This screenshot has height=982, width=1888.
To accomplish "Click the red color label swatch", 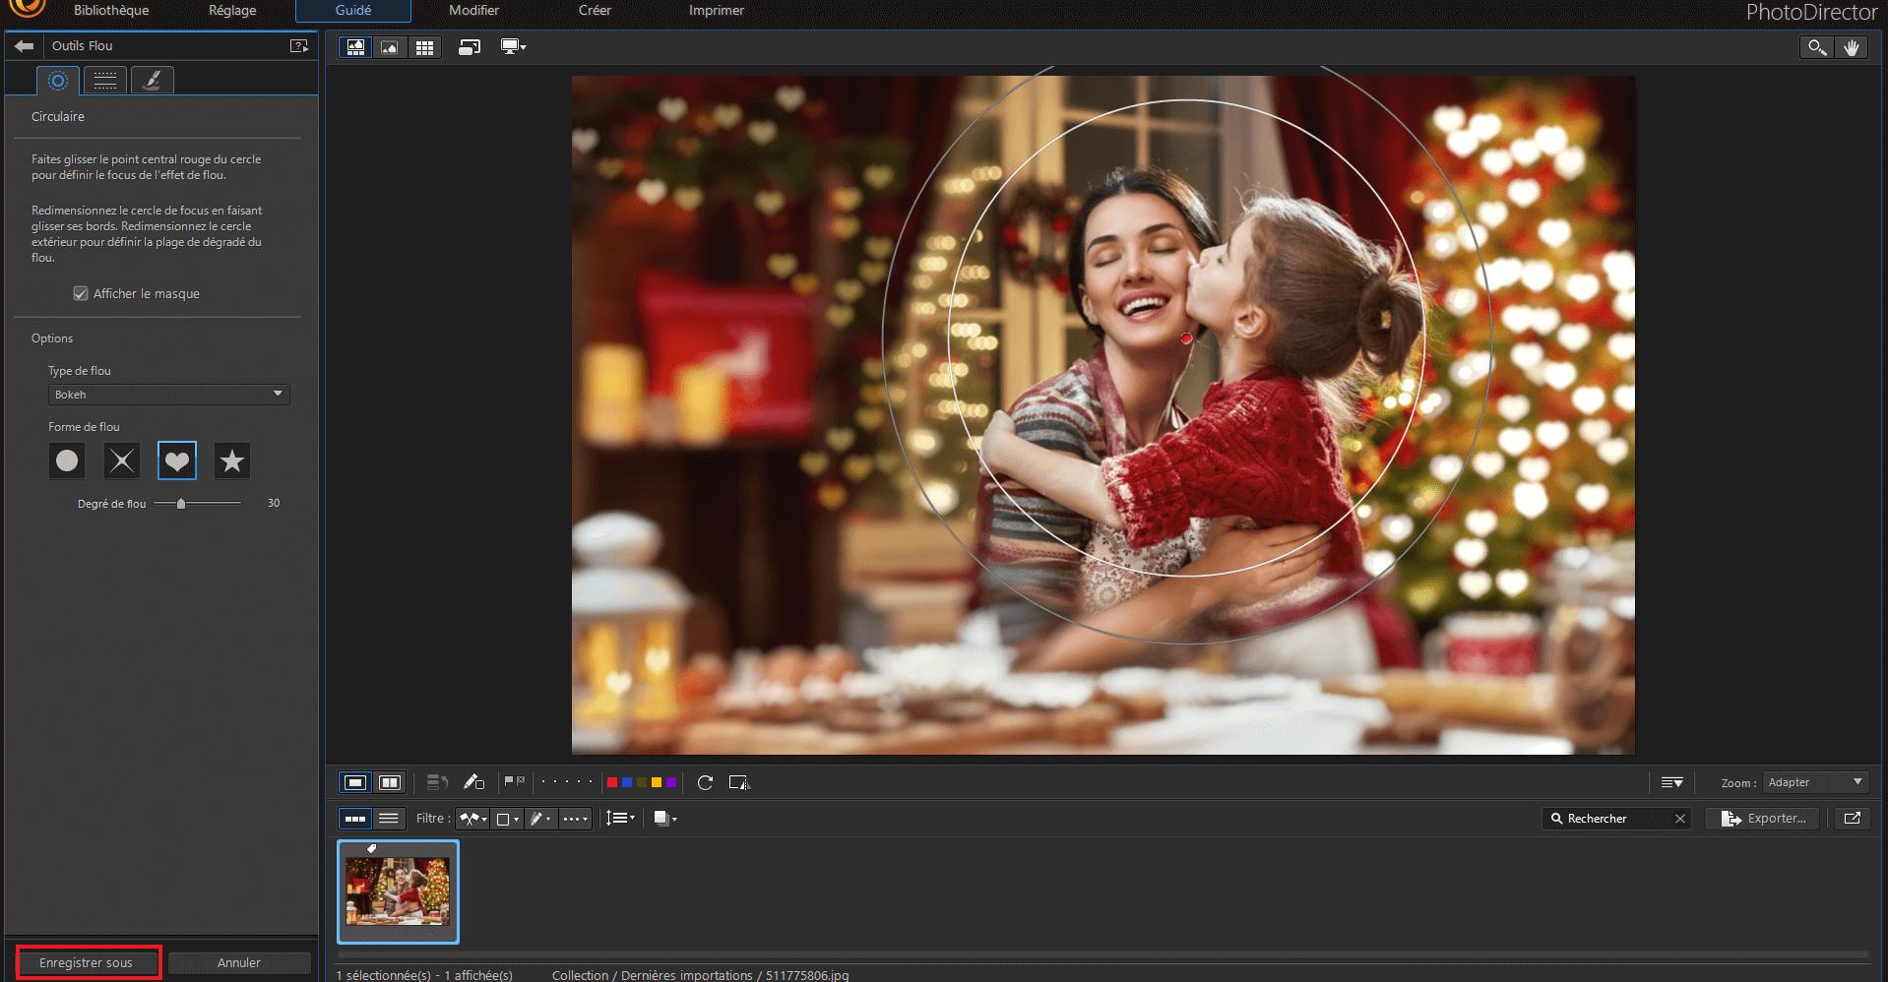I will tap(611, 782).
